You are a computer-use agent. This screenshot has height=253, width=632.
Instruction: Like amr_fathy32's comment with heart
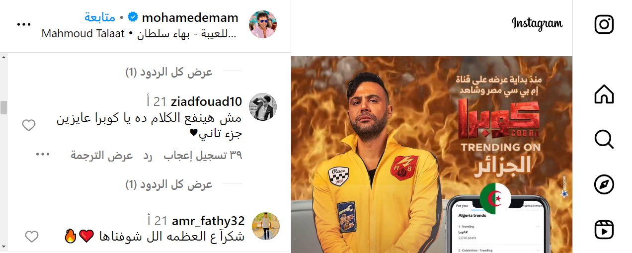(32, 237)
